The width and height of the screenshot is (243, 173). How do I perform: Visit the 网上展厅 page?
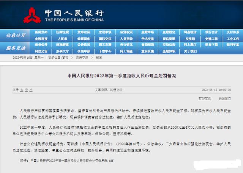click(190, 45)
